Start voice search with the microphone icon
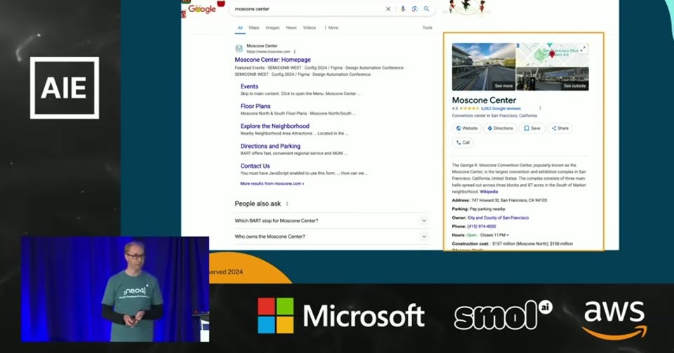Viewport: 674px width, 353px height. click(403, 8)
